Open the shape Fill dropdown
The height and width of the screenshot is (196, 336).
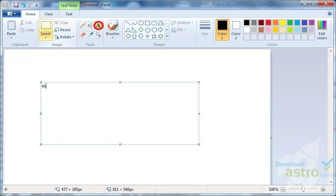coord(178,30)
